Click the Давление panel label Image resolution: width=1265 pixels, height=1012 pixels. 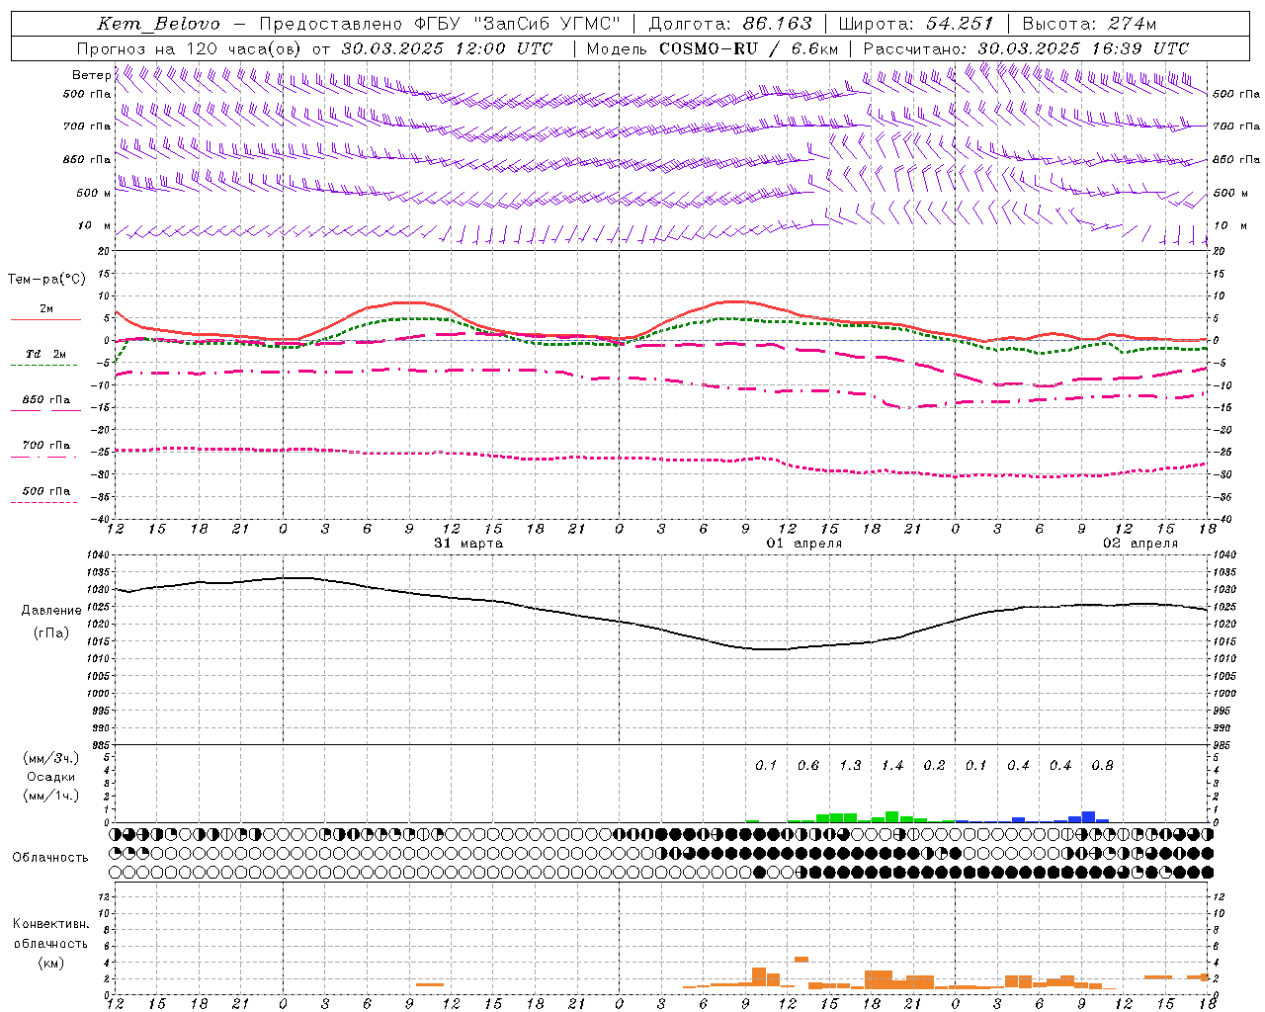[x=51, y=611]
